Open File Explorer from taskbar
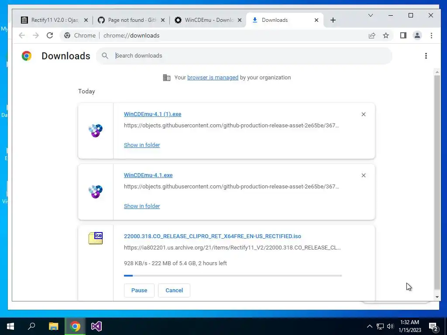The width and height of the screenshot is (447, 335). (53, 326)
